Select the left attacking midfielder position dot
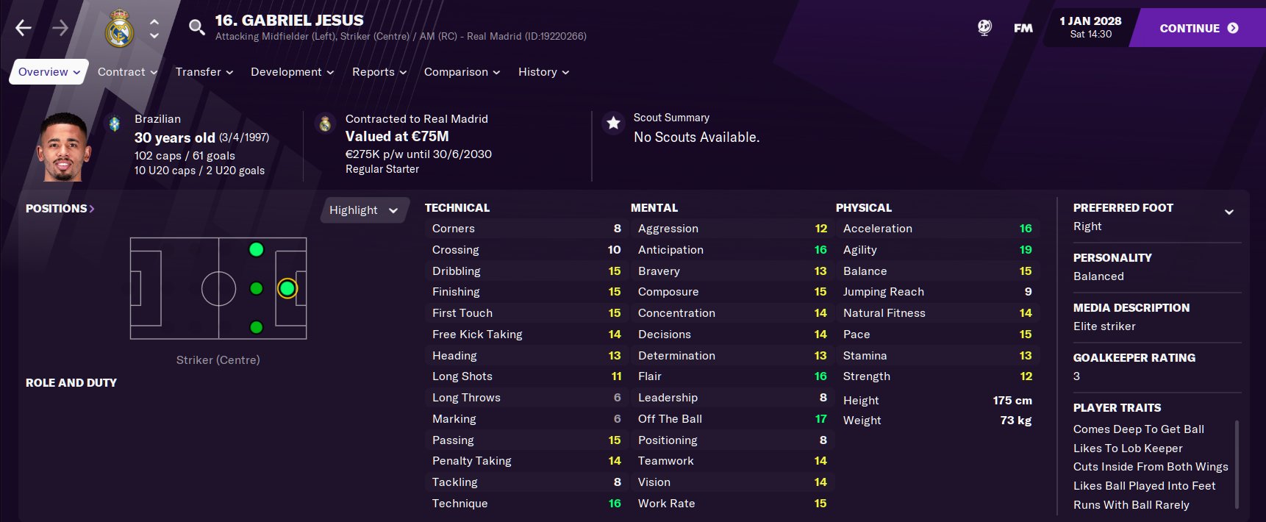 coord(256,250)
